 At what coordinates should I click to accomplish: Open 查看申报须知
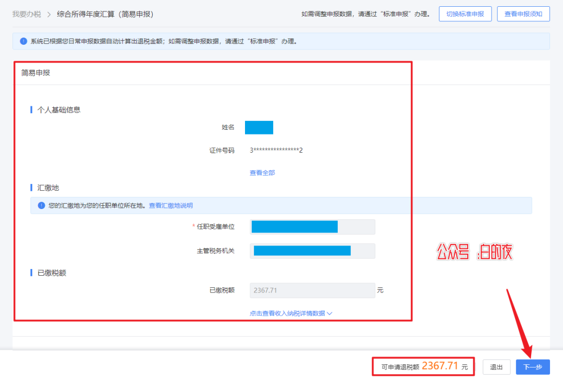[523, 14]
